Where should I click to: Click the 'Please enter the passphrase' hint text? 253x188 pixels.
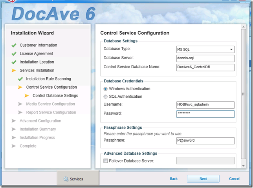tap(143, 134)
